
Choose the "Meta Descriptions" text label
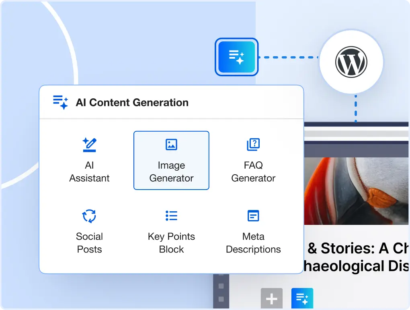(253, 243)
